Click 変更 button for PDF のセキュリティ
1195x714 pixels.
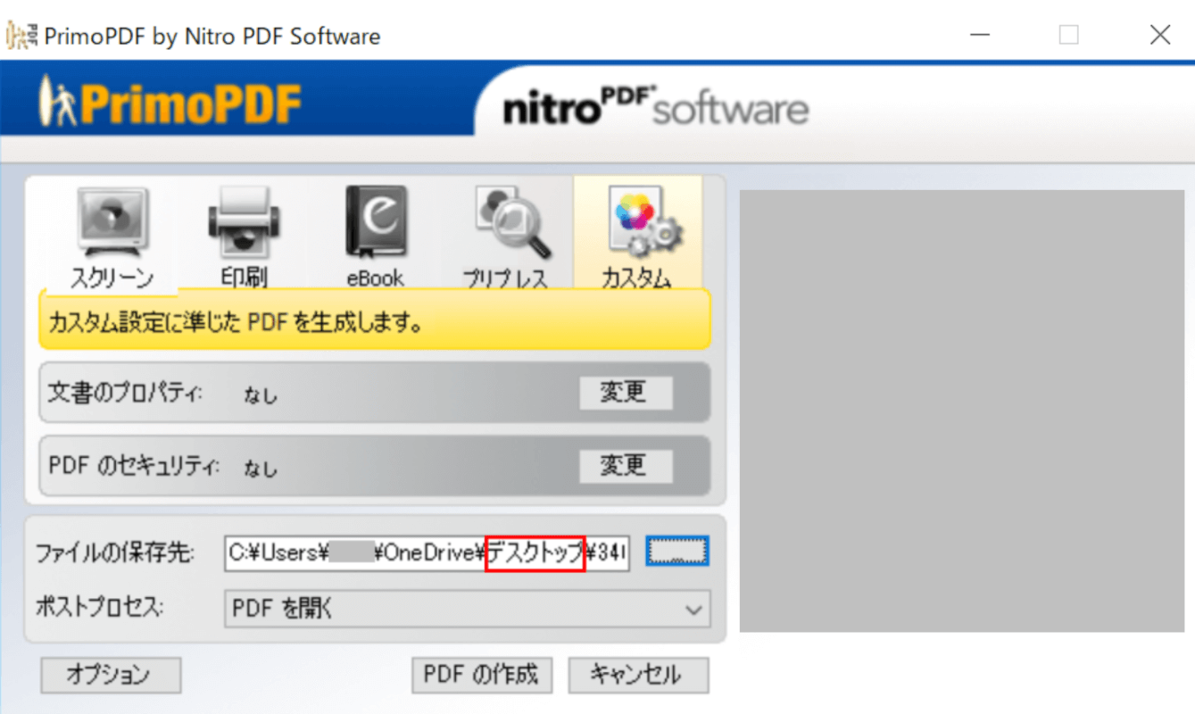(x=626, y=465)
